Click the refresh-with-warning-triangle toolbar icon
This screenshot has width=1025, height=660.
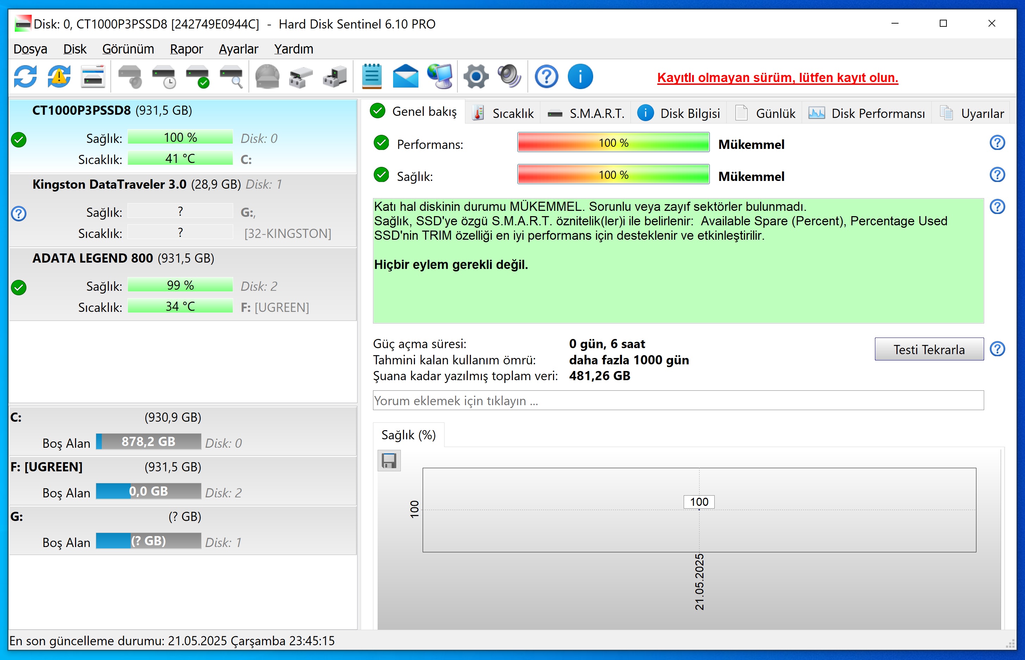59,77
